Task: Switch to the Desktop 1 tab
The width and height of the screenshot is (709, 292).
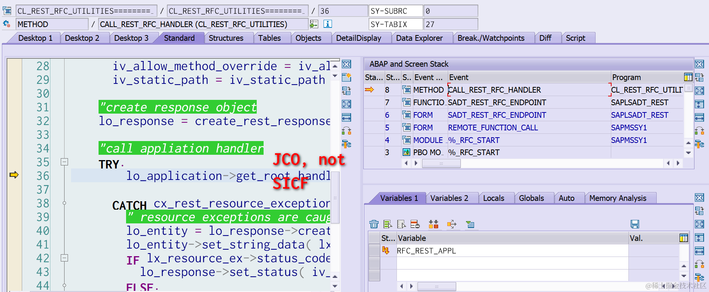Action: (x=35, y=38)
